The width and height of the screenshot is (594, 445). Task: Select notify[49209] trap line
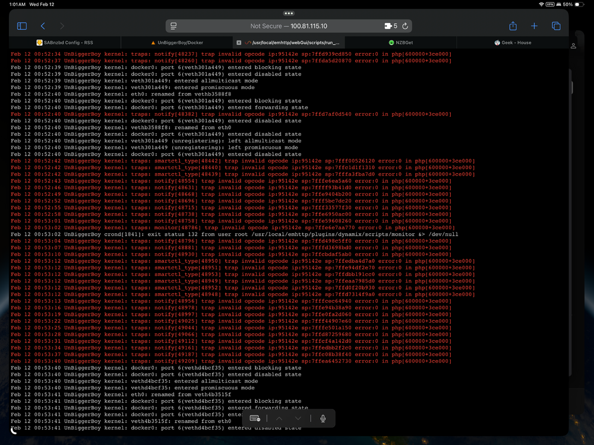coord(231,361)
